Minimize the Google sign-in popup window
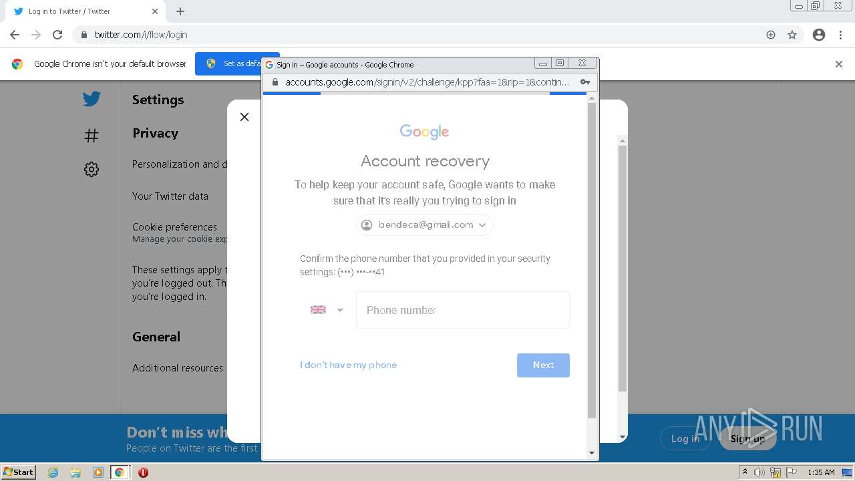Screen dimensions: 855x481 tap(543, 63)
